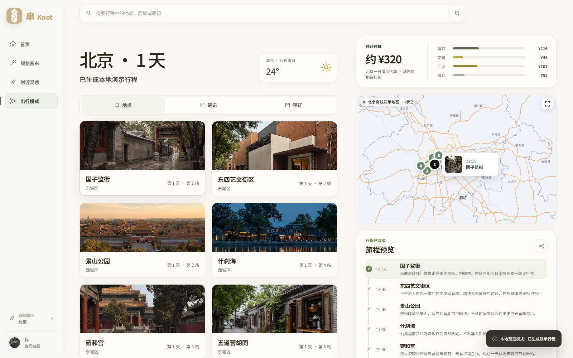Image resolution: width=573 pixels, height=358 pixels.
Task: Select the 15:45 景山公园 itinerary row
Action: coord(456,309)
